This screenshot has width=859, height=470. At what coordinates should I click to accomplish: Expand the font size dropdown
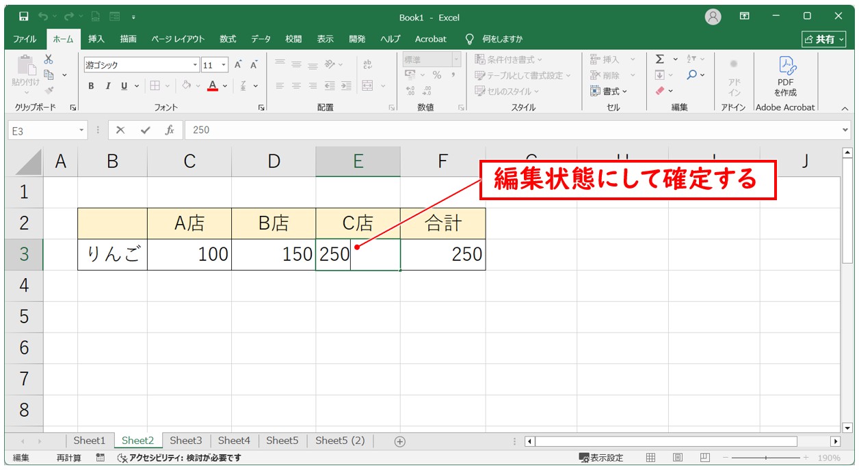tap(224, 66)
